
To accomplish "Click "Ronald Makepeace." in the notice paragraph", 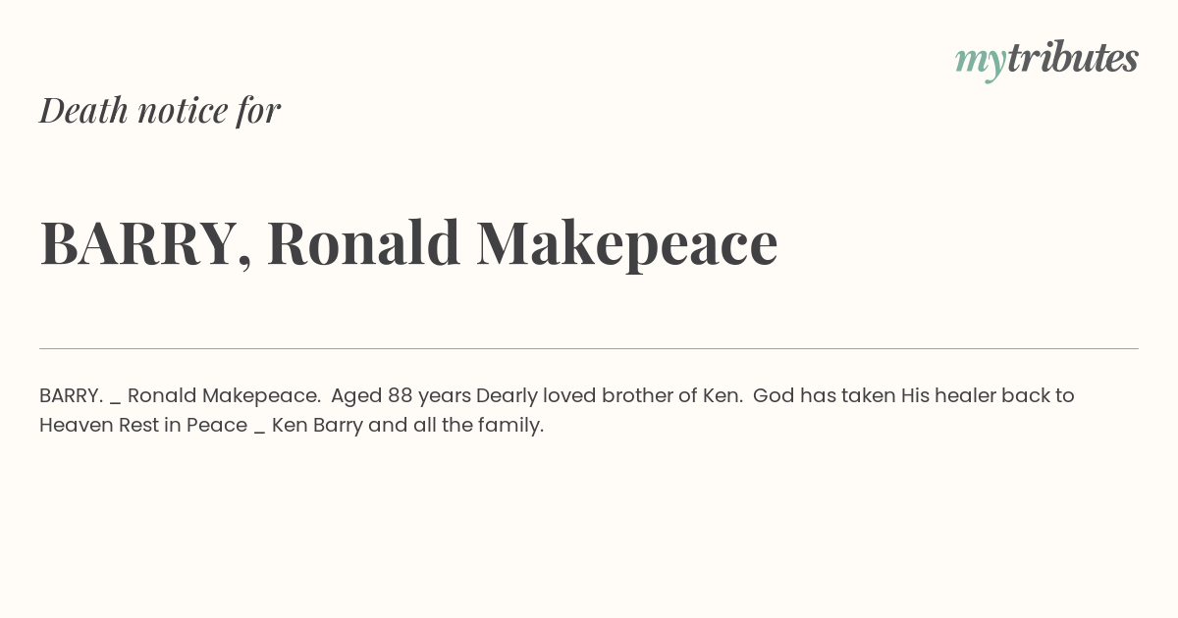I will [224, 395].
